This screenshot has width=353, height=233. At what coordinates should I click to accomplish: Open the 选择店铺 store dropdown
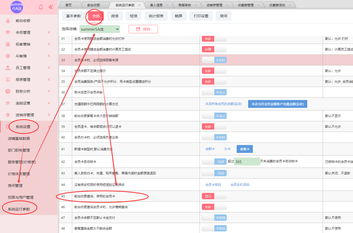click(100, 29)
